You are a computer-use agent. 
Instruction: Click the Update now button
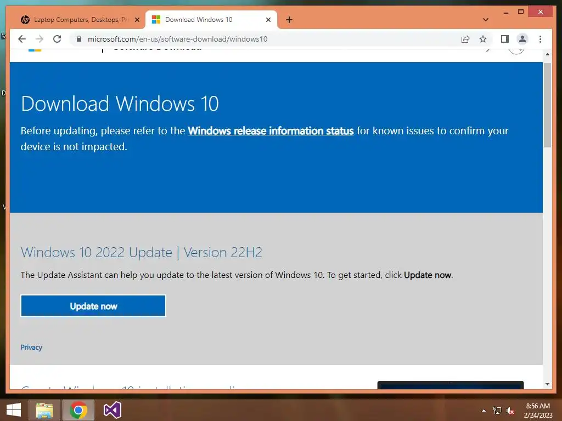point(93,306)
